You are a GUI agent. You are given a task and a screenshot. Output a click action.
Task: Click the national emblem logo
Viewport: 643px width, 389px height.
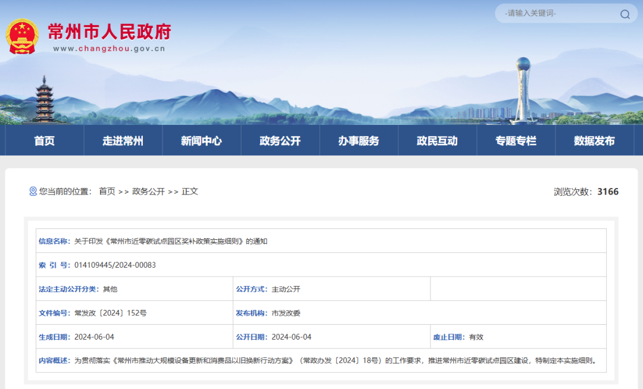[23, 36]
